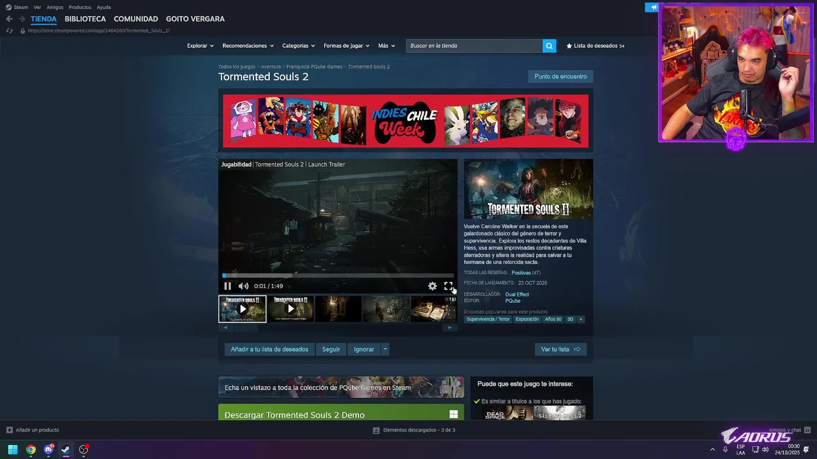Go back with the navigation arrow
817x459 pixels.
[9, 19]
